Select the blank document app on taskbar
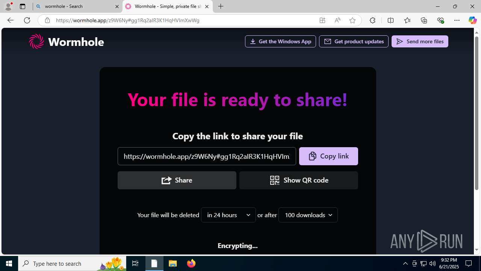 (154, 263)
